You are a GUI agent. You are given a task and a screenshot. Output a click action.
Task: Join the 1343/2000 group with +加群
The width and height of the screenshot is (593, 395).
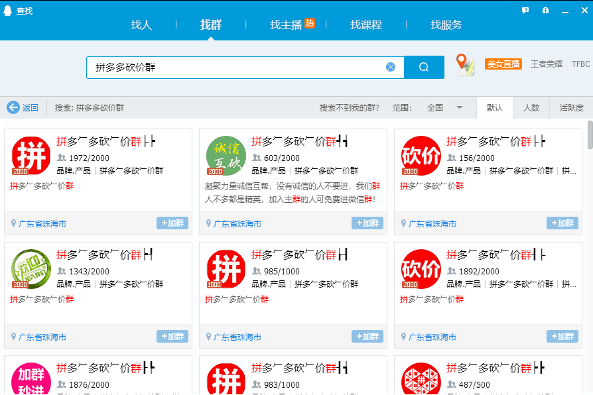point(172,337)
